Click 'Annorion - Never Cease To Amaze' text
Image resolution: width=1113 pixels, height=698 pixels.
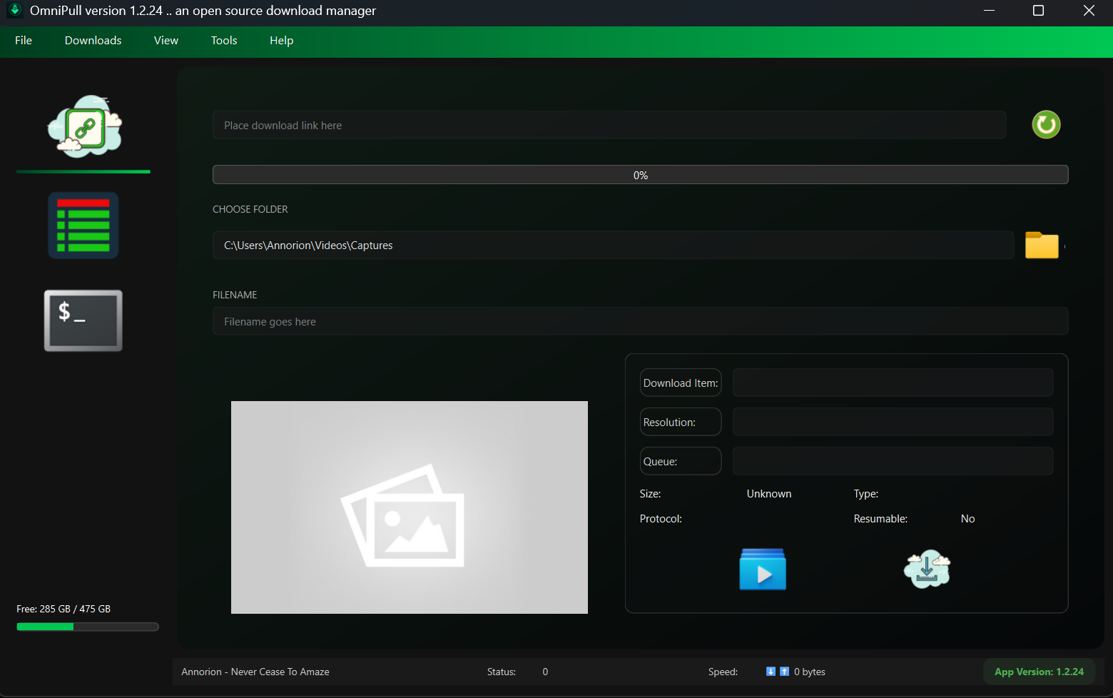(x=255, y=672)
